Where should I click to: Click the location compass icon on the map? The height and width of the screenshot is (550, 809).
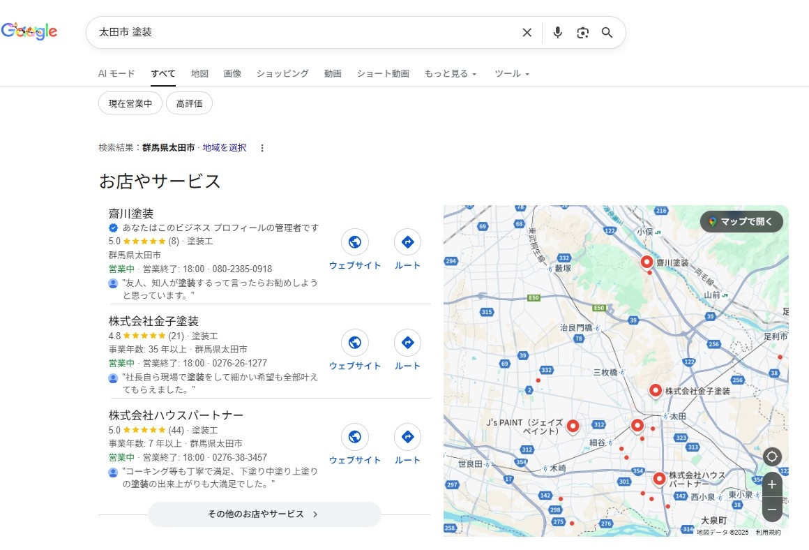coord(771,456)
